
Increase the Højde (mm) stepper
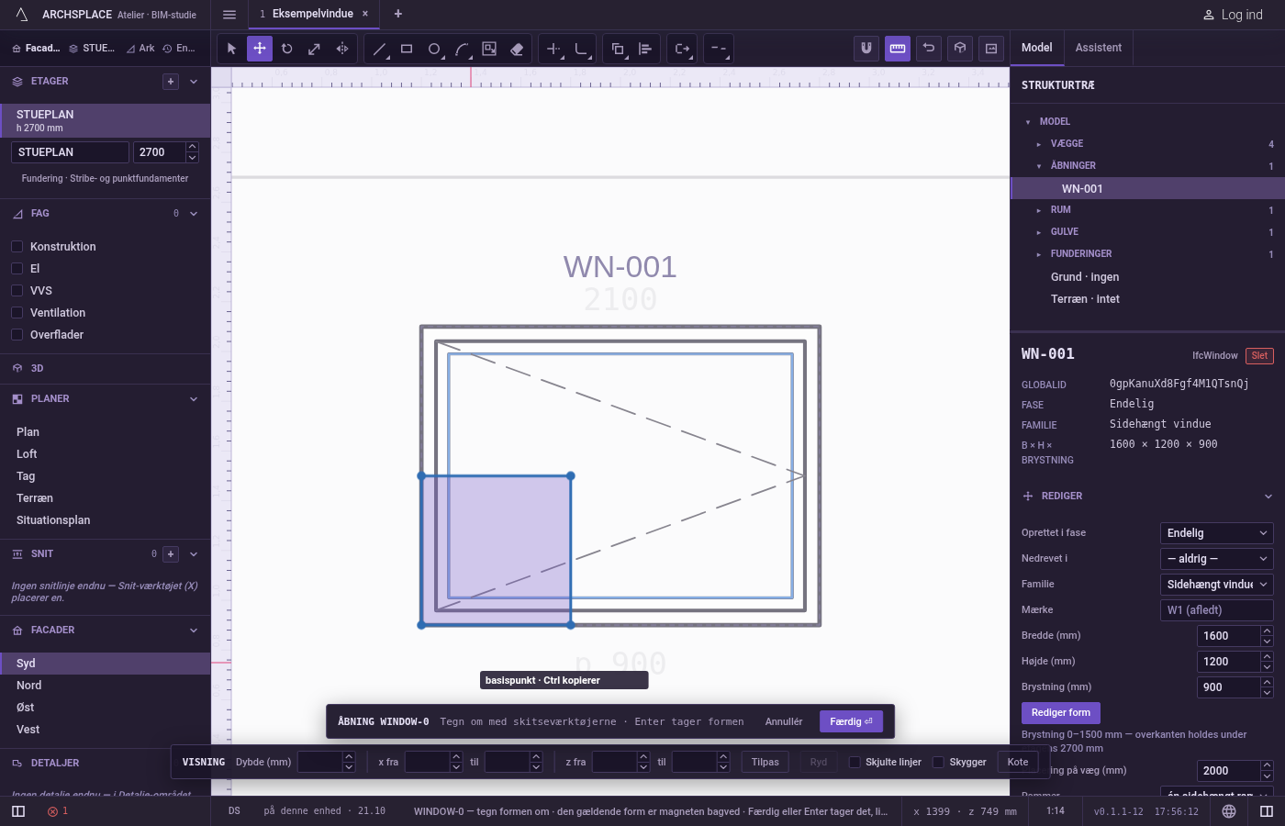click(x=1267, y=656)
